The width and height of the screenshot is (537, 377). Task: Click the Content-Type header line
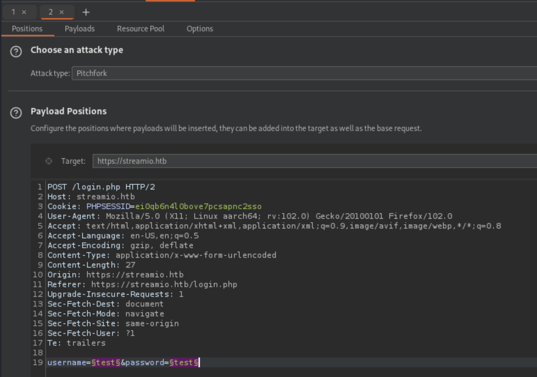pos(162,255)
